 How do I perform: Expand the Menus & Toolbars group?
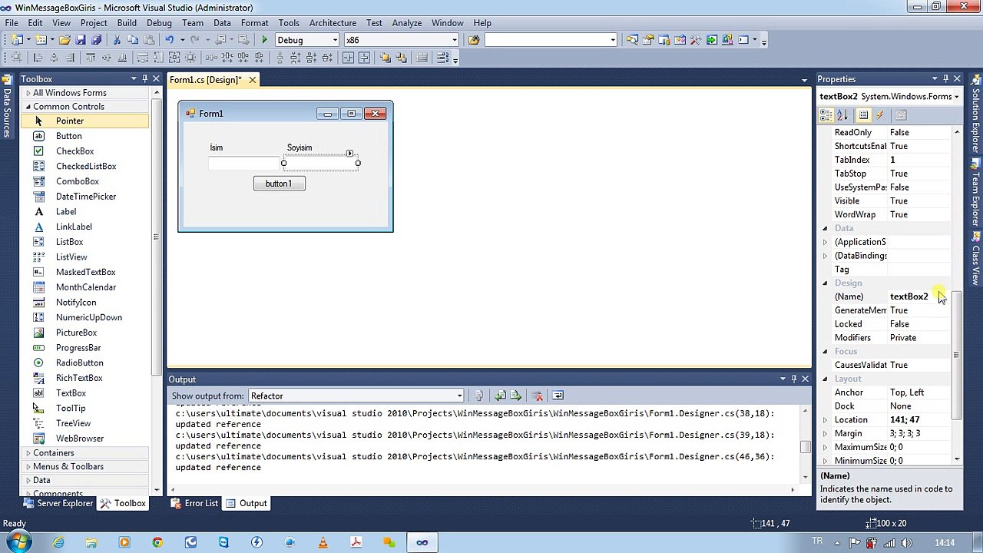(x=28, y=467)
